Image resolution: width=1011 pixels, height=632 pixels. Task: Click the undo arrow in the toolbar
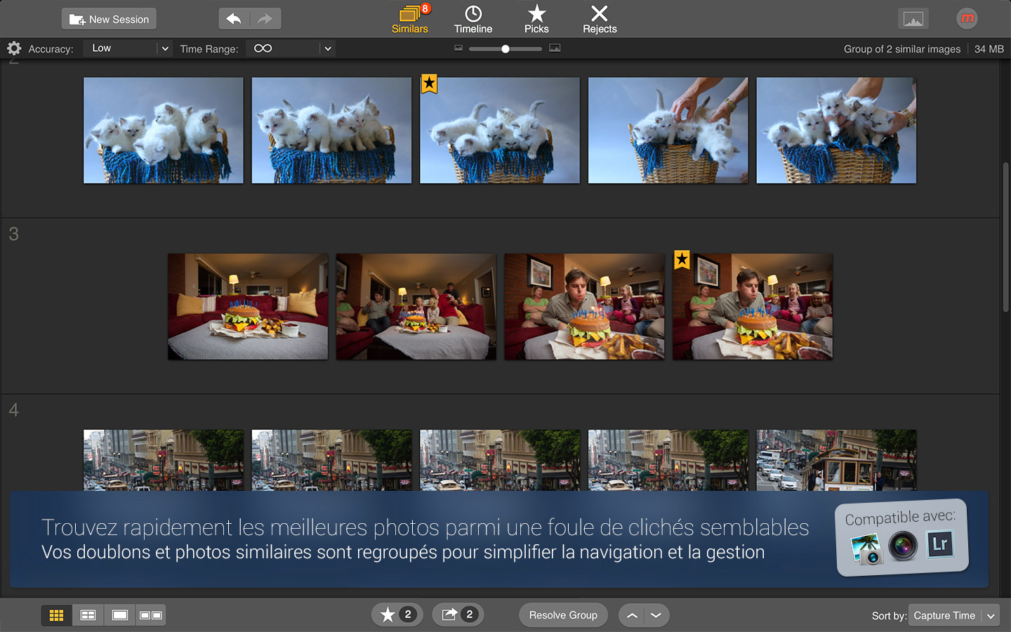pyautogui.click(x=234, y=19)
